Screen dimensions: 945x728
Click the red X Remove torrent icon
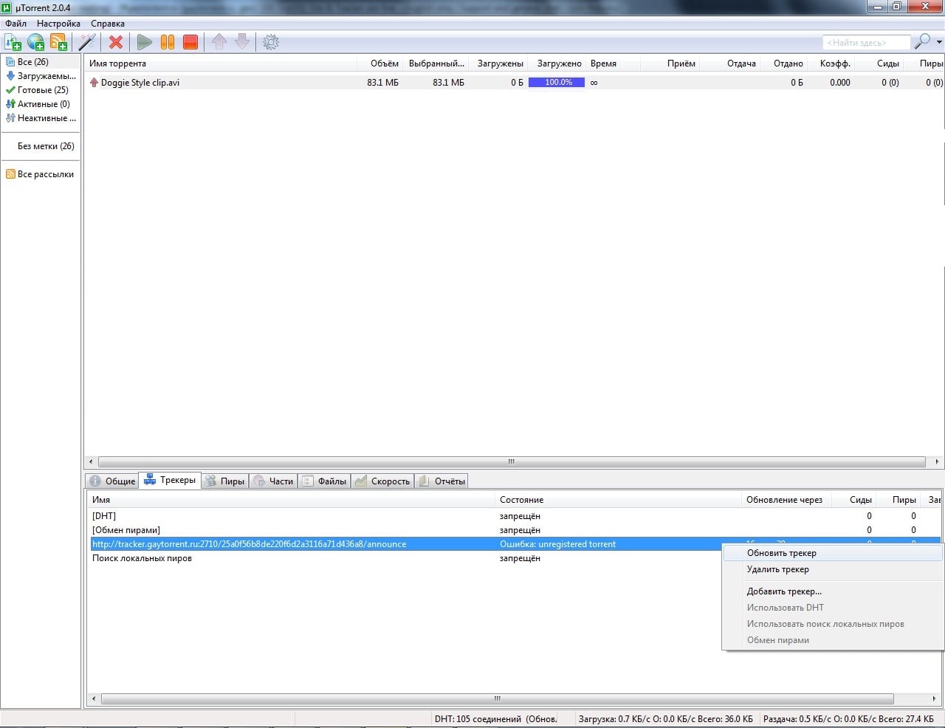point(116,42)
